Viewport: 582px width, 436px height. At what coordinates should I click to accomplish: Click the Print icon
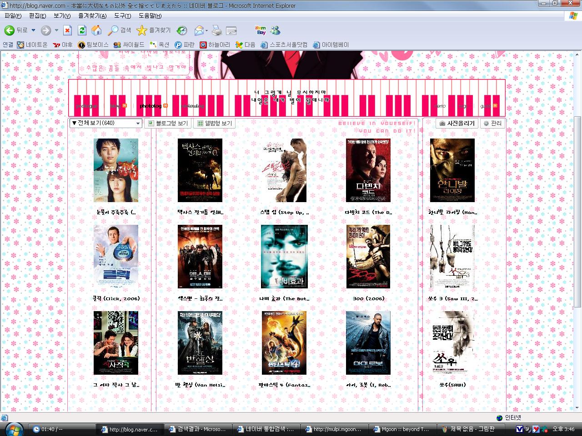(217, 30)
